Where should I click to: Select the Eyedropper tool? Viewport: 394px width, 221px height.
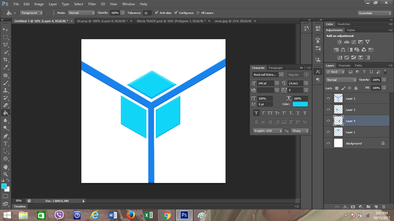click(x=6, y=67)
